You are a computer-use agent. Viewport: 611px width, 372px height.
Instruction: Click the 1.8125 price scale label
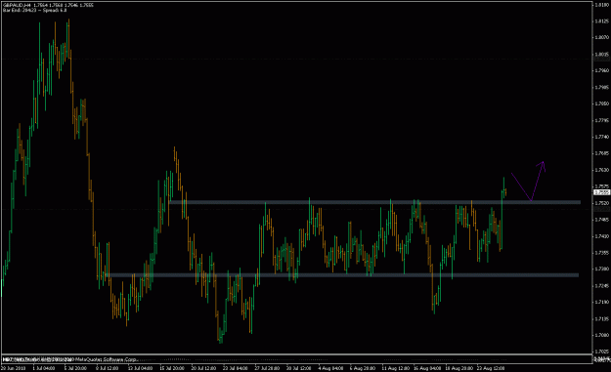(x=602, y=21)
